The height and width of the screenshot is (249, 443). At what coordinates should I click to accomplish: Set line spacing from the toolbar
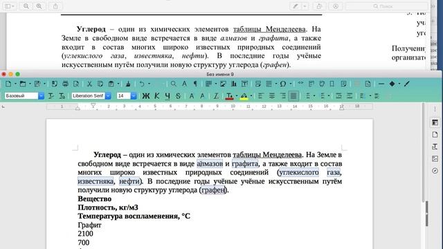(363, 96)
